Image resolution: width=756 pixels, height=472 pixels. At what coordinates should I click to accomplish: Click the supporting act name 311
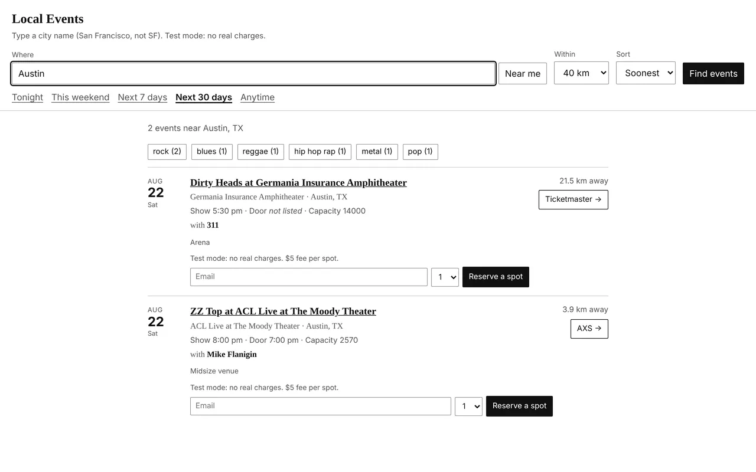click(213, 225)
